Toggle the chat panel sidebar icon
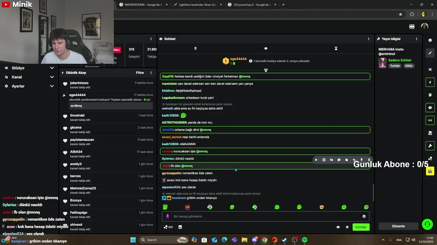The height and width of the screenshot is (245, 437). click(430, 108)
